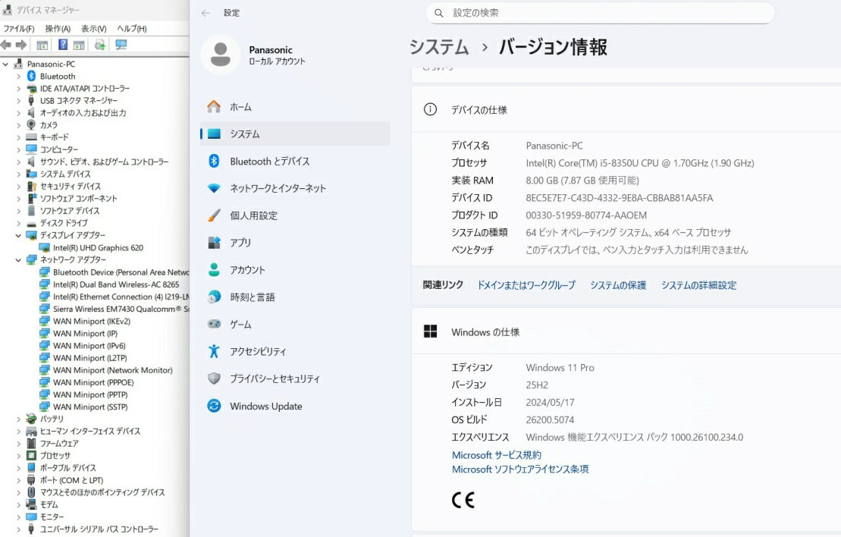This screenshot has height=537, width=841.
Task: Select Intel(R) UHD Graphics 620 device
Action: [98, 247]
